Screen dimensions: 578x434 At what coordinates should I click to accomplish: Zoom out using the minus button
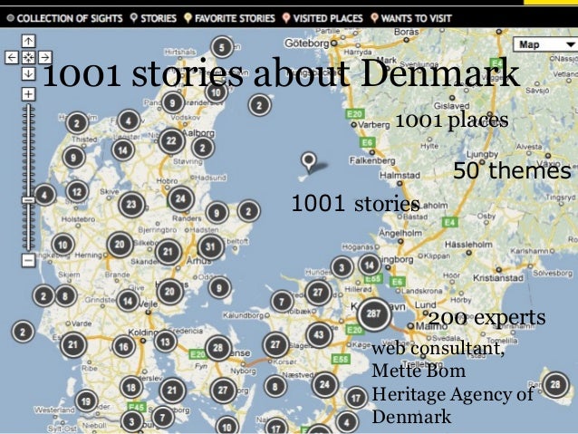(28, 260)
